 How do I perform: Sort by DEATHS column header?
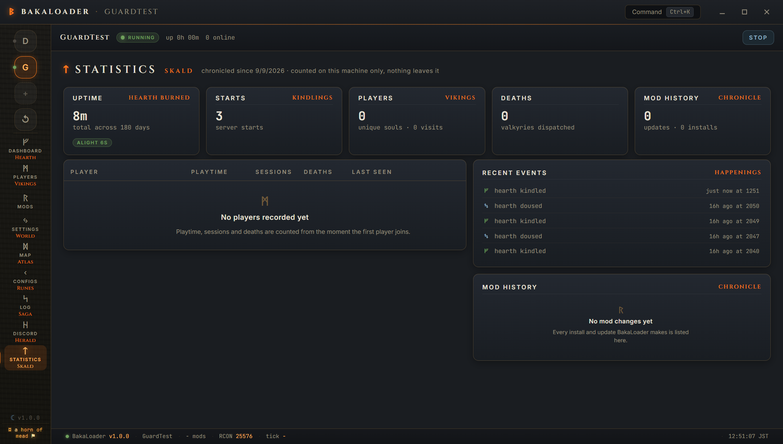click(318, 172)
